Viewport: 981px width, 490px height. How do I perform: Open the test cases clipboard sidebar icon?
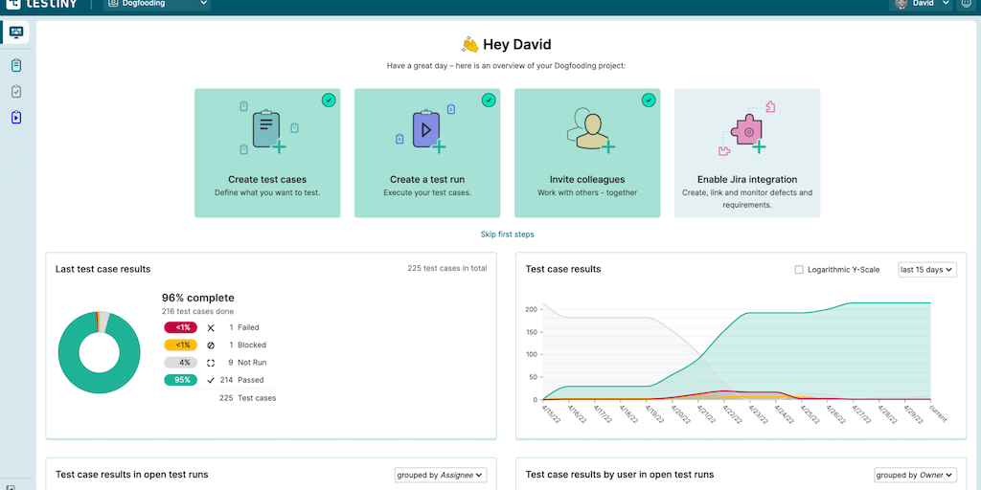tap(16, 65)
